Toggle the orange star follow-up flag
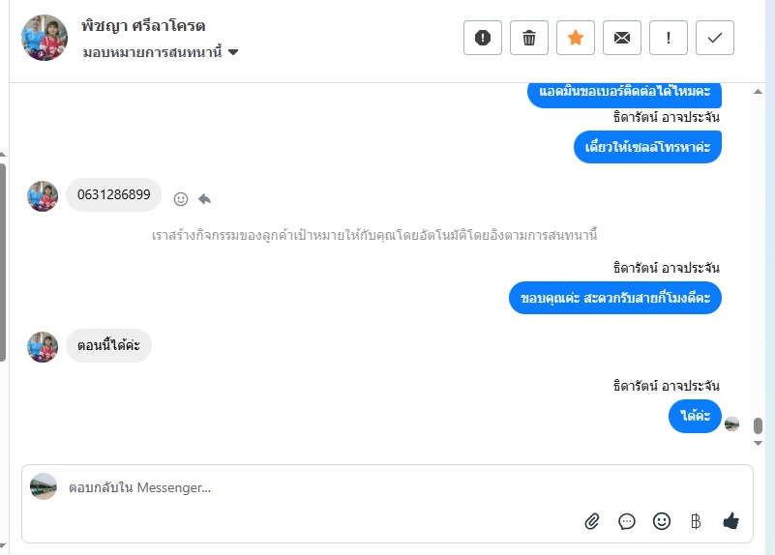The height and width of the screenshot is (555, 775). [576, 38]
